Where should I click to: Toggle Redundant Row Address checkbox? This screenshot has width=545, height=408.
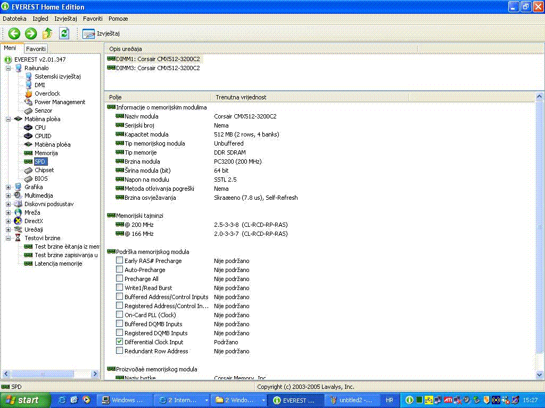tap(120, 351)
